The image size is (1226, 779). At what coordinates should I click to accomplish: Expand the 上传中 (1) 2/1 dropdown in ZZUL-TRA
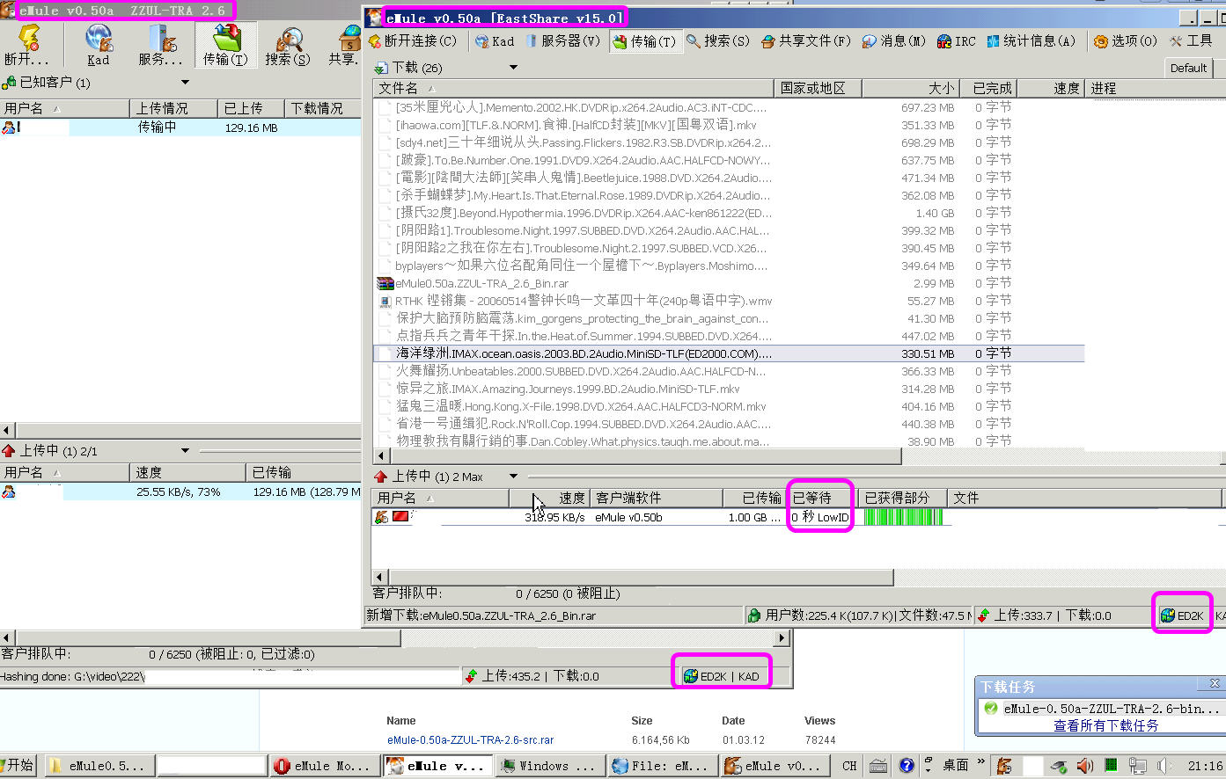tap(185, 451)
